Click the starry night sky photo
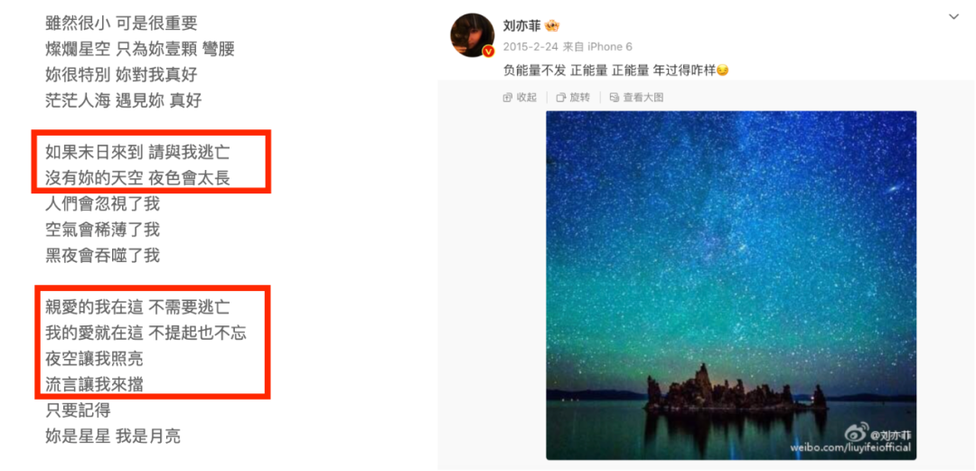Screen dimensions: 976x471 point(731,286)
